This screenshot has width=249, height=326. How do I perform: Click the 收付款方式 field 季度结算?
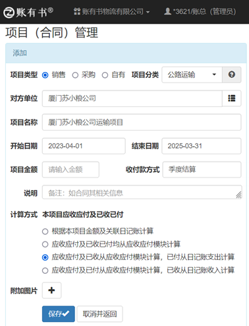tap(202, 170)
